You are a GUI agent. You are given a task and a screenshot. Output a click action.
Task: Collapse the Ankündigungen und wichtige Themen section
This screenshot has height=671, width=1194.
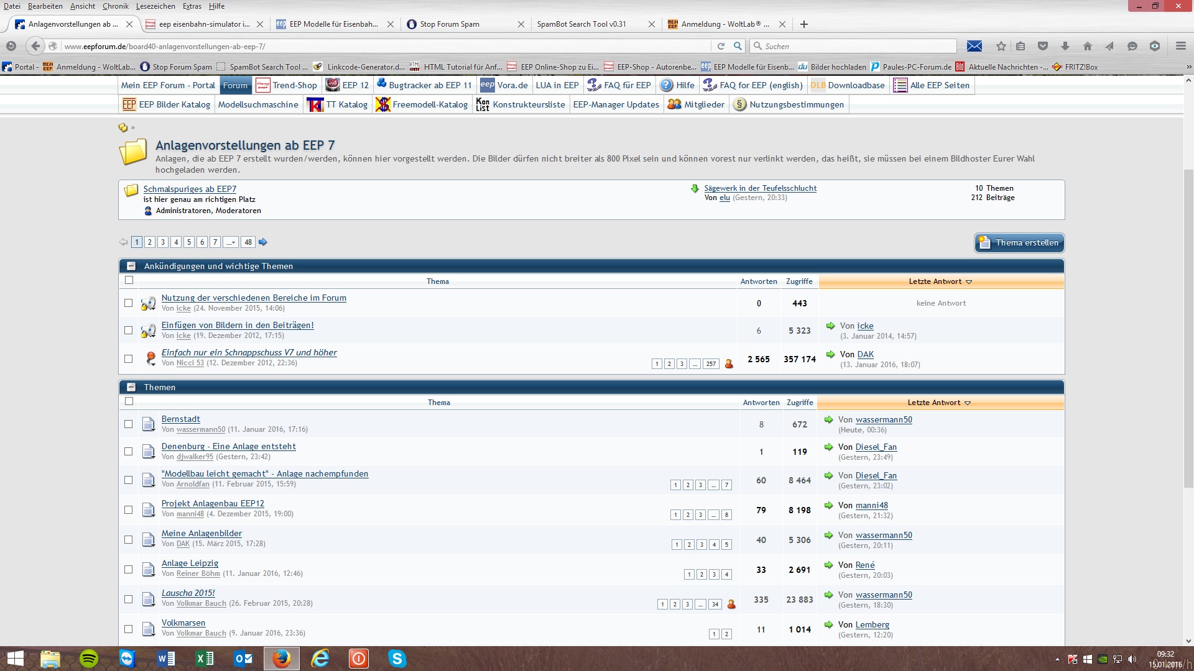coord(131,266)
